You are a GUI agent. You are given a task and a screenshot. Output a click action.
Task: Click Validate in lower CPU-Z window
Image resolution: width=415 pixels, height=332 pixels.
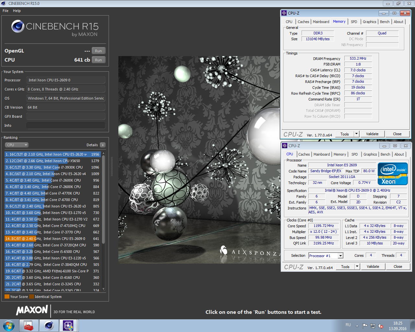click(373, 267)
